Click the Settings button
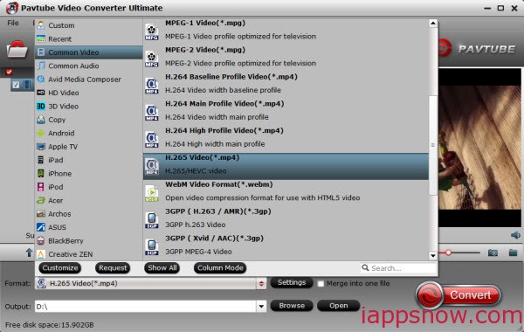 (292, 282)
